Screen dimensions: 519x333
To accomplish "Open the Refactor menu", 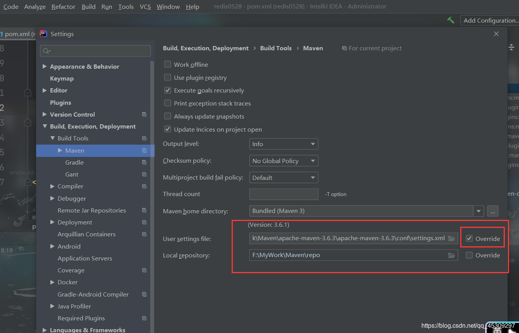I will (63, 7).
